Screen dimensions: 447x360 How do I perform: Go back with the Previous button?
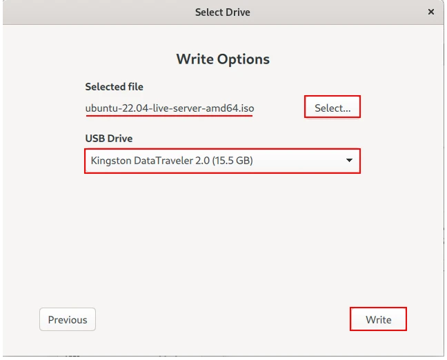coord(68,319)
